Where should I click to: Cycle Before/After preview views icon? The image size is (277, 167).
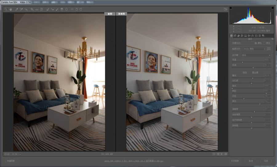coord(214,154)
